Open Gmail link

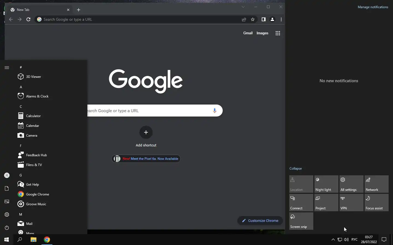pos(248,33)
